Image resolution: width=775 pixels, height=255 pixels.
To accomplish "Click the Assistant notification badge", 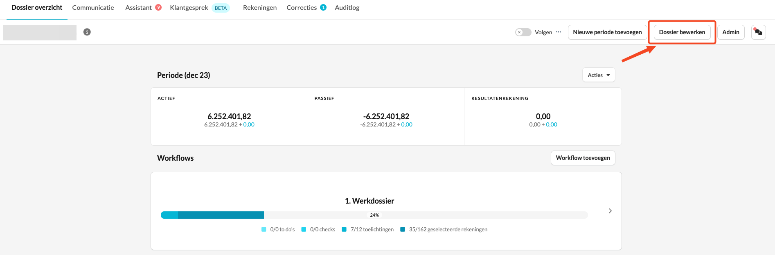I will (158, 7).
